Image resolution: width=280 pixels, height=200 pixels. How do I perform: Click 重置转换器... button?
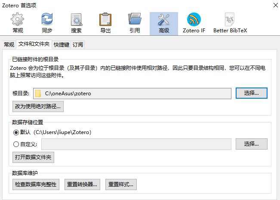[82, 184]
